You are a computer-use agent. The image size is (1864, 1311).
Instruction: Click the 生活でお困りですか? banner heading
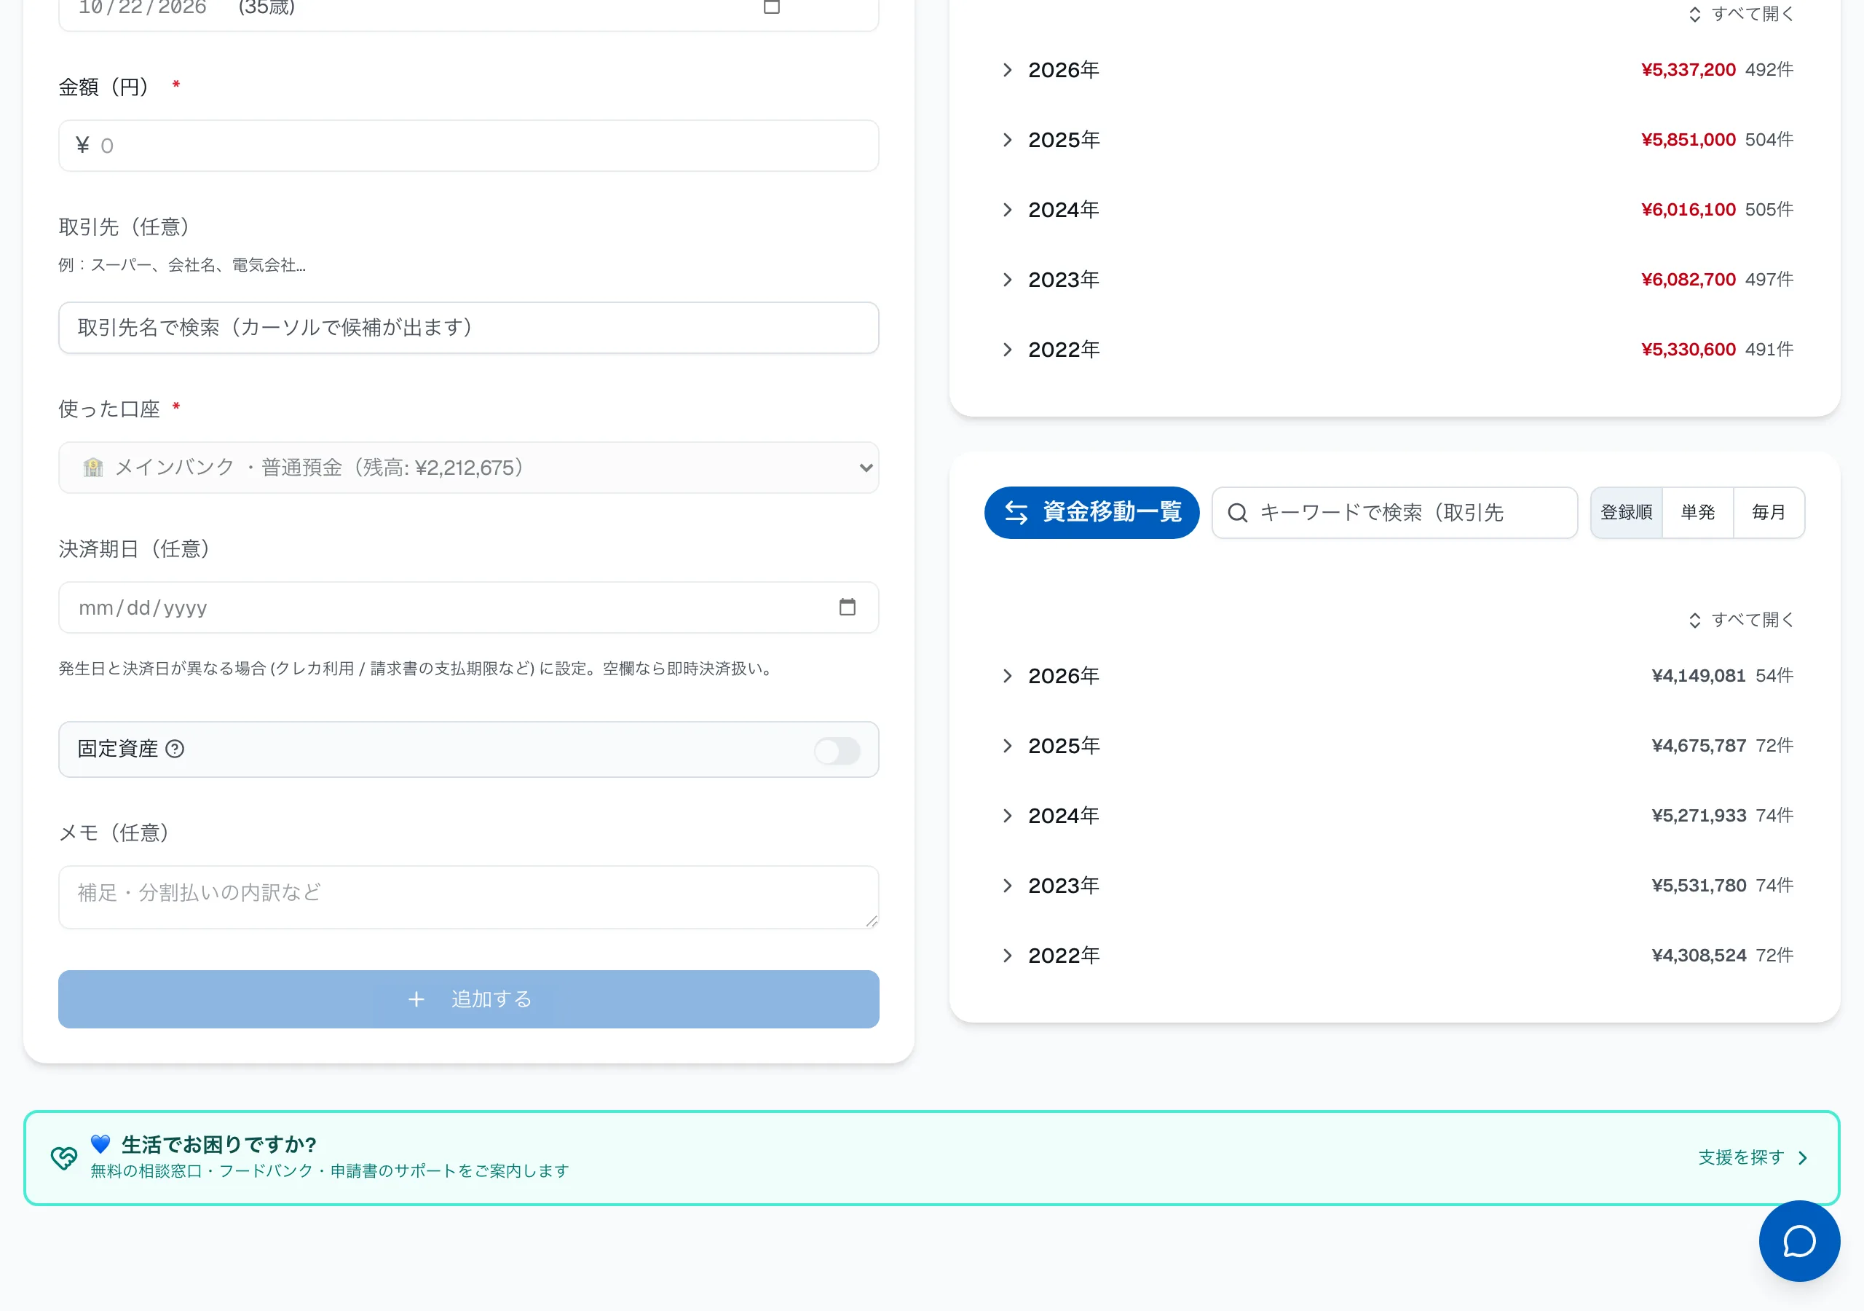pyautogui.click(x=218, y=1144)
